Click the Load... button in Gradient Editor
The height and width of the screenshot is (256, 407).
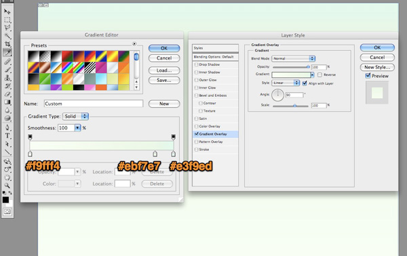pos(164,70)
